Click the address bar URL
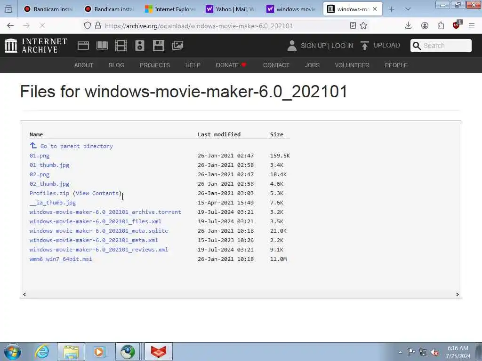The image size is (482, 361). point(199,26)
